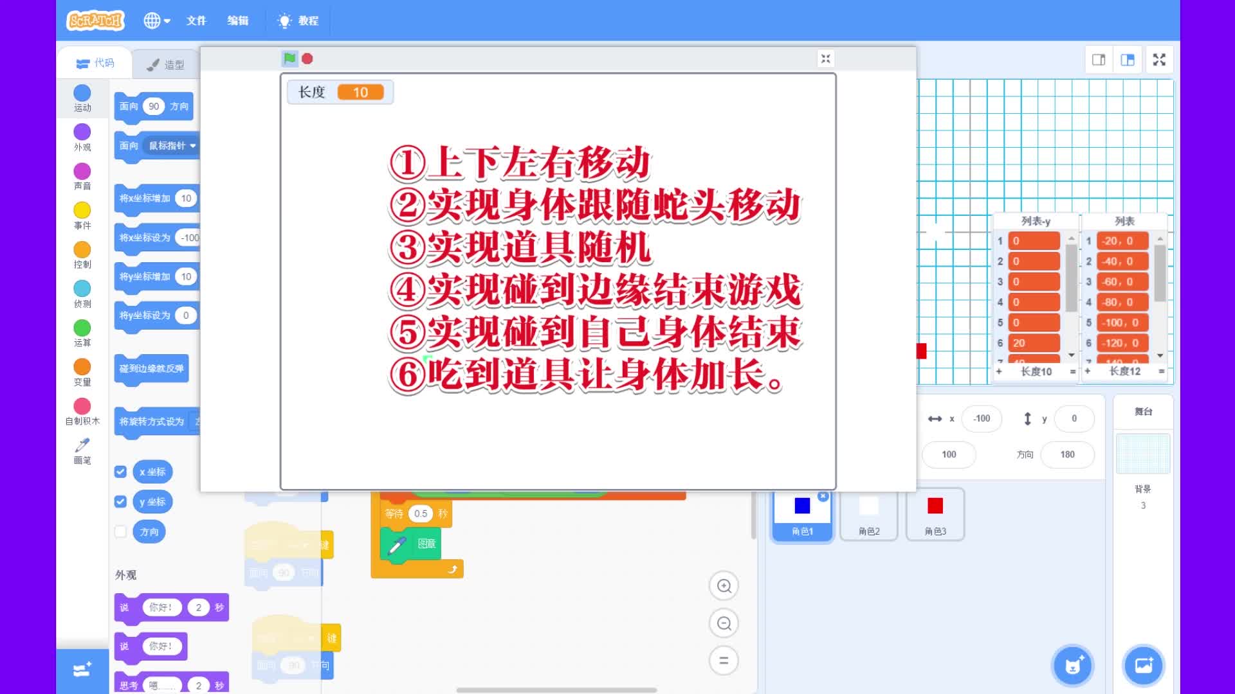Switch to the 造型 tab

(166, 64)
